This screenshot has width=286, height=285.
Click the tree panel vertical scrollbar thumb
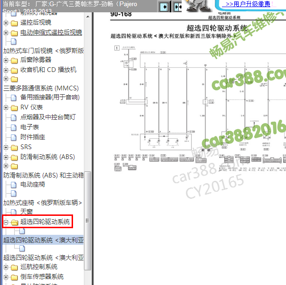[x=87, y=221]
